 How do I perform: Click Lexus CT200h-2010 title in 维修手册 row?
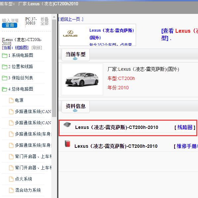[x=116, y=146]
